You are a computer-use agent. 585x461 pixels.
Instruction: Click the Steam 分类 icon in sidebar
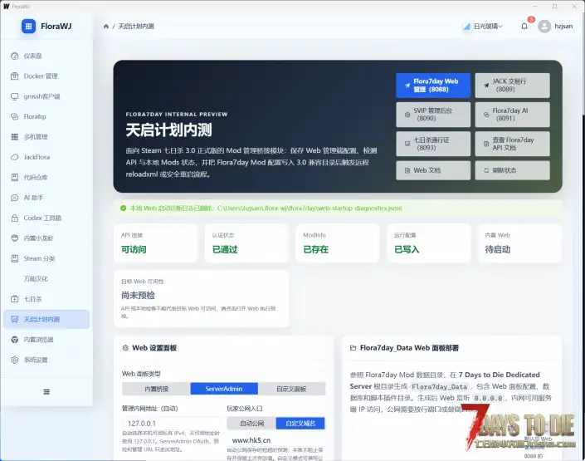coord(15,258)
